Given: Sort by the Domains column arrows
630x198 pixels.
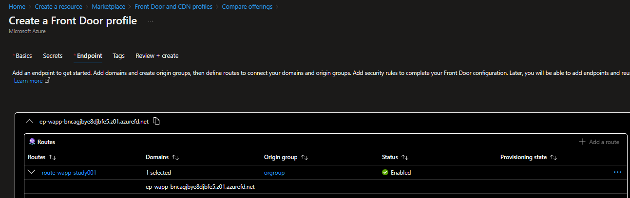Looking at the screenshot, I should coord(176,158).
